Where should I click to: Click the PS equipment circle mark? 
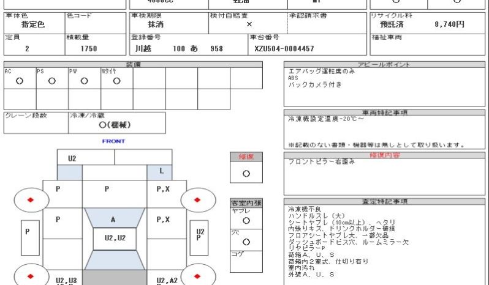click(x=51, y=81)
